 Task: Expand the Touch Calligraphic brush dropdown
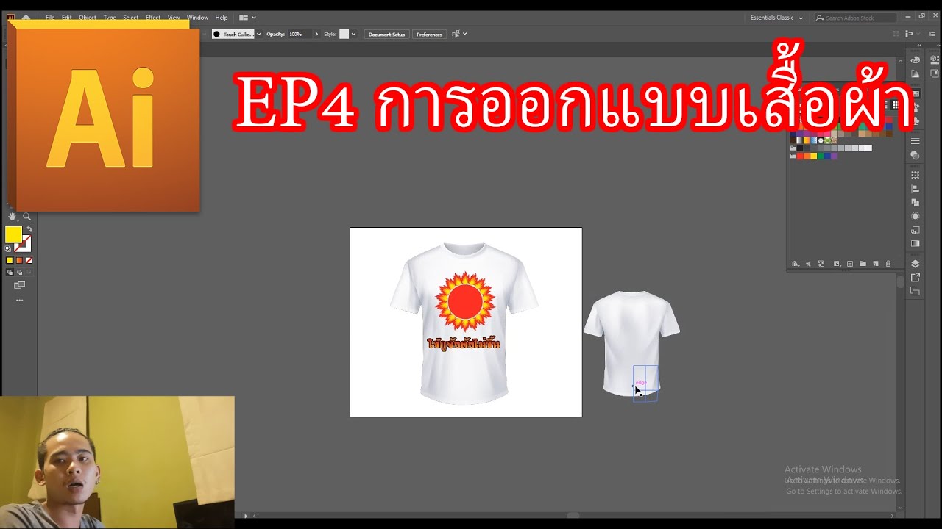point(258,35)
